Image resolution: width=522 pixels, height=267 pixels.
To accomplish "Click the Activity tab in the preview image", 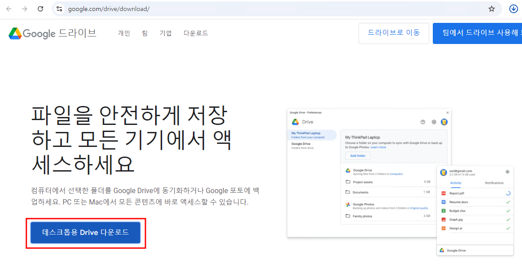I will (456, 183).
